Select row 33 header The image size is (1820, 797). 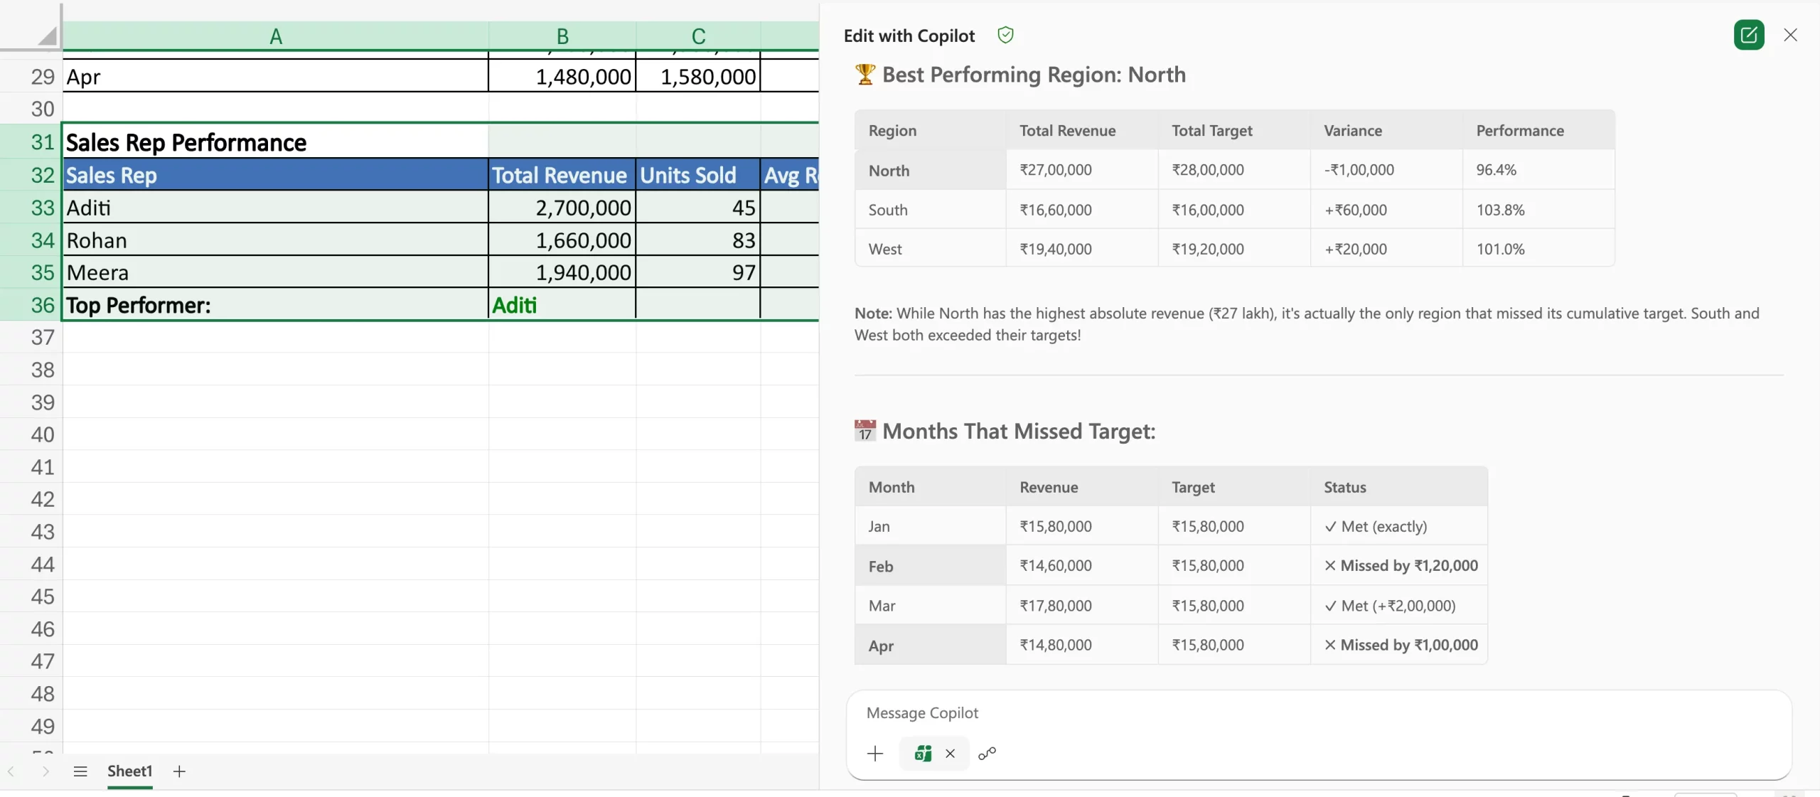click(x=43, y=208)
